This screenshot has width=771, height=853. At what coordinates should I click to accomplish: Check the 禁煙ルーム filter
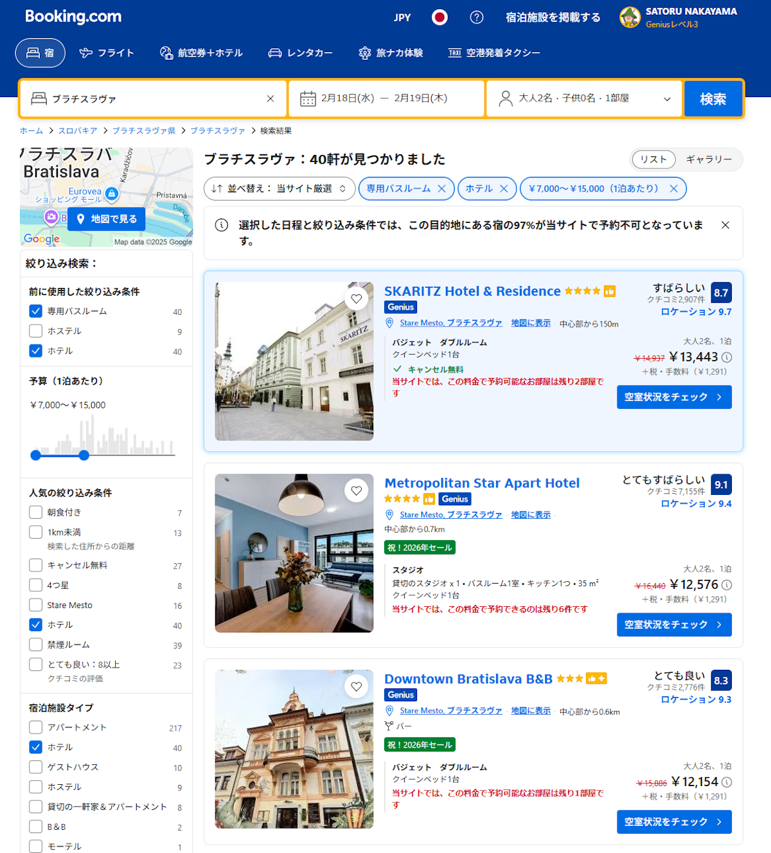pyautogui.click(x=36, y=645)
